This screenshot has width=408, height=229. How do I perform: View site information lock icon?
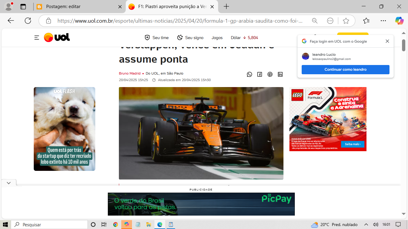pyautogui.click(x=48, y=21)
